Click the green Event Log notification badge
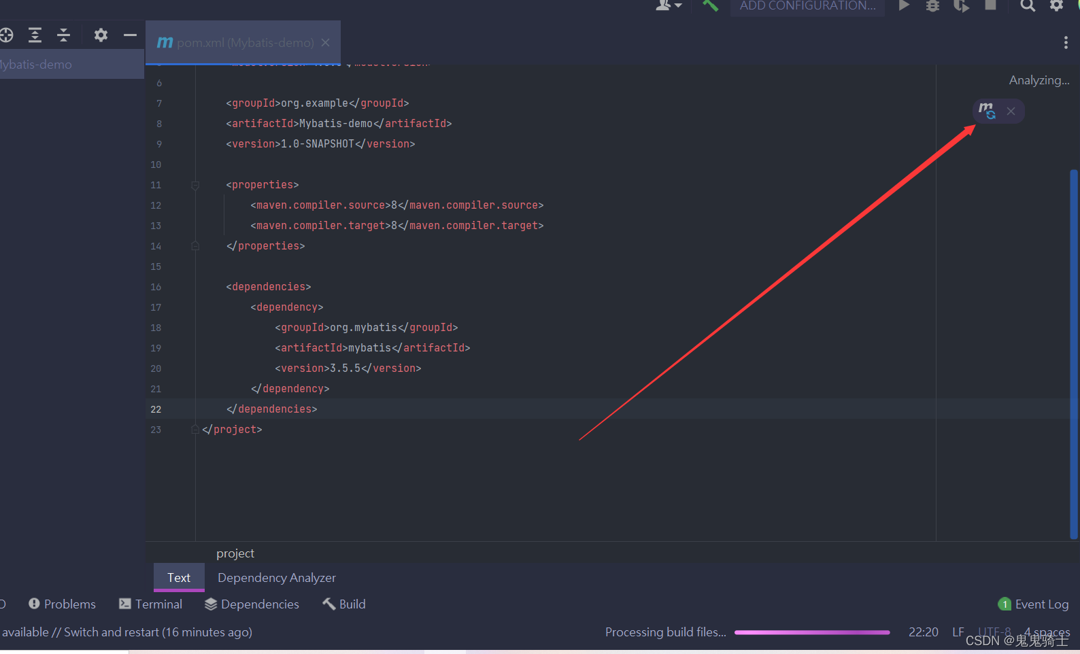 point(1005,604)
